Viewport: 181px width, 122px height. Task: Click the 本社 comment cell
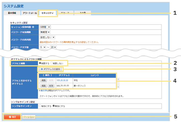click(94, 80)
